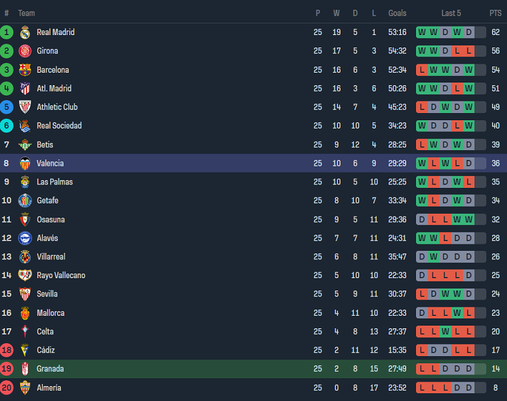The height and width of the screenshot is (401, 507).
Task: Click the Last 5 column header
Action: 451,13
